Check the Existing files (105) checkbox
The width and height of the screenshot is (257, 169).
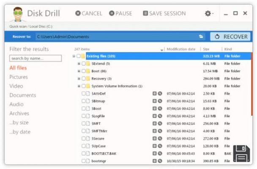[x=79, y=56]
